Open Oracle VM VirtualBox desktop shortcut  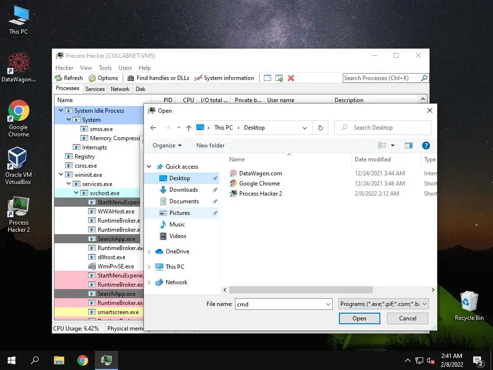pos(18,166)
